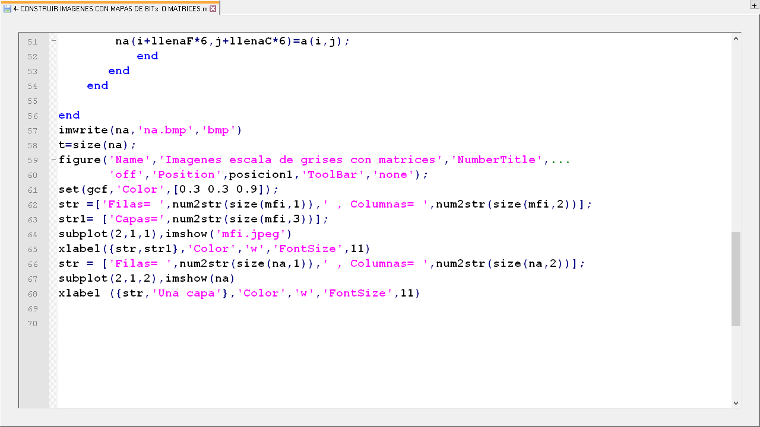
Task: Click line number 70 in the gutter
Action: point(32,323)
